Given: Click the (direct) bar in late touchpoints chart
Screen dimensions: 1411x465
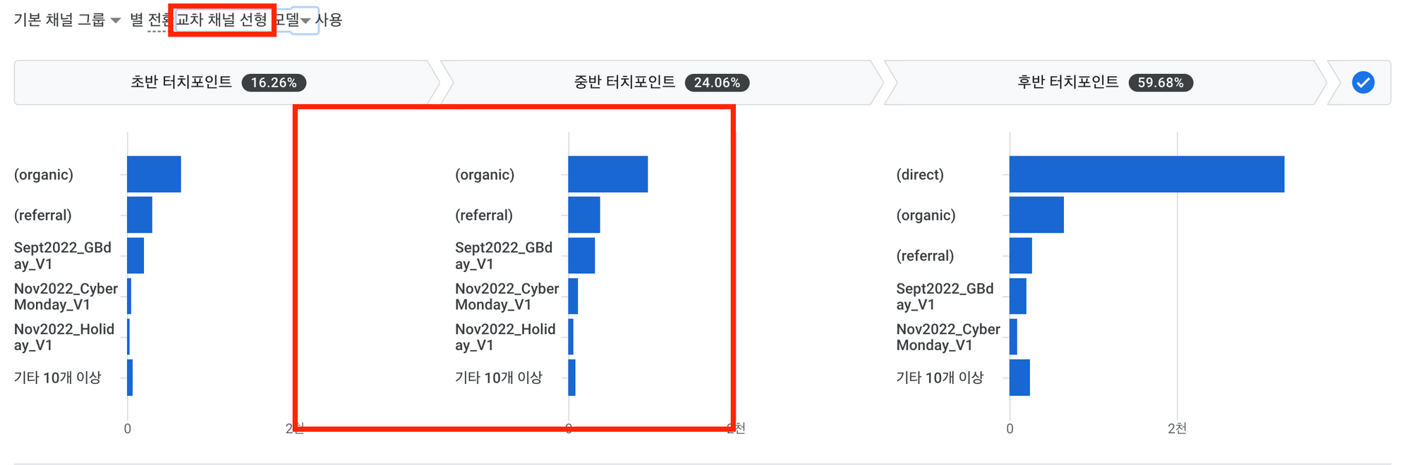Looking at the screenshot, I should [x=1146, y=174].
